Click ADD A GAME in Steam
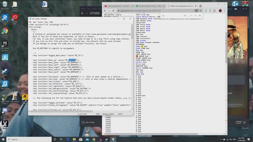The width and height of the screenshot is (253, 142). (x=88, y=123)
